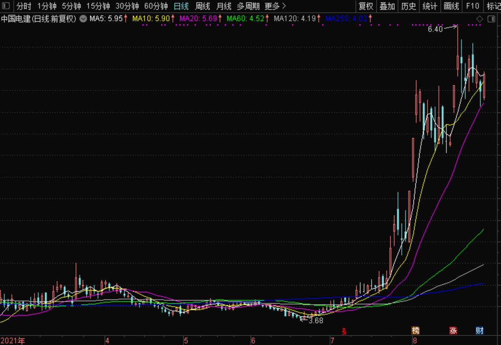Click the 6.40 high price label
Image resolution: width=501 pixels, height=345 pixels.
435,29
